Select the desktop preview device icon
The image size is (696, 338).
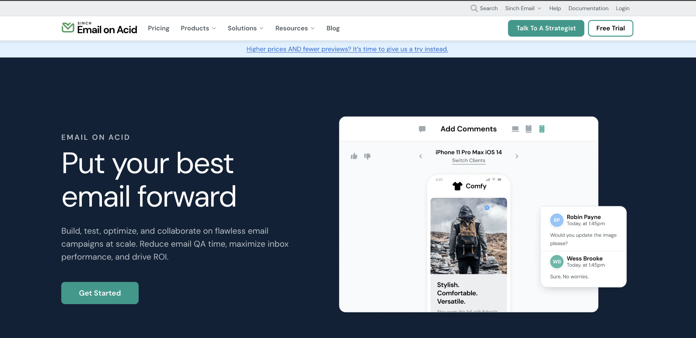coord(515,129)
